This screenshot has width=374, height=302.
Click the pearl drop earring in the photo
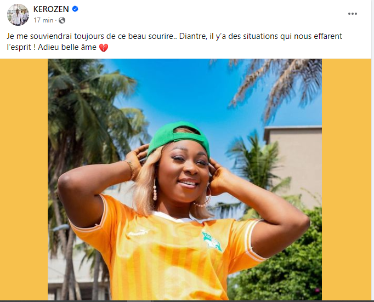coord(155,190)
